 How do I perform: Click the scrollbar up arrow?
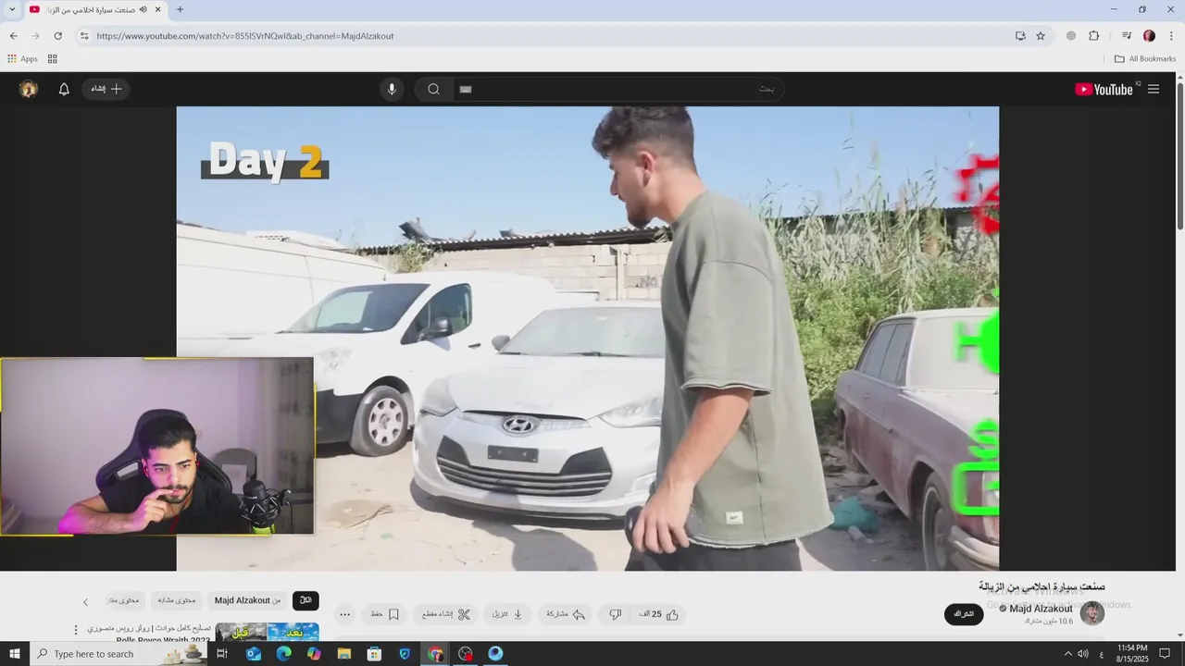click(1179, 77)
